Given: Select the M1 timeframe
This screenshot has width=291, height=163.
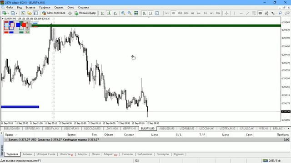Looking at the screenshot, I should tap(167, 13).
